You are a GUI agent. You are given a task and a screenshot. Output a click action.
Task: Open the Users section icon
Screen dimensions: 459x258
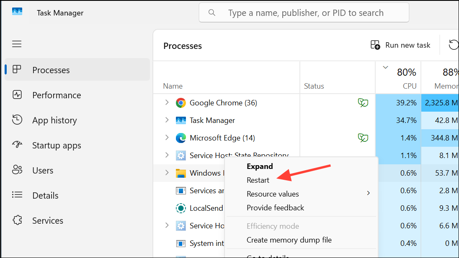(17, 170)
